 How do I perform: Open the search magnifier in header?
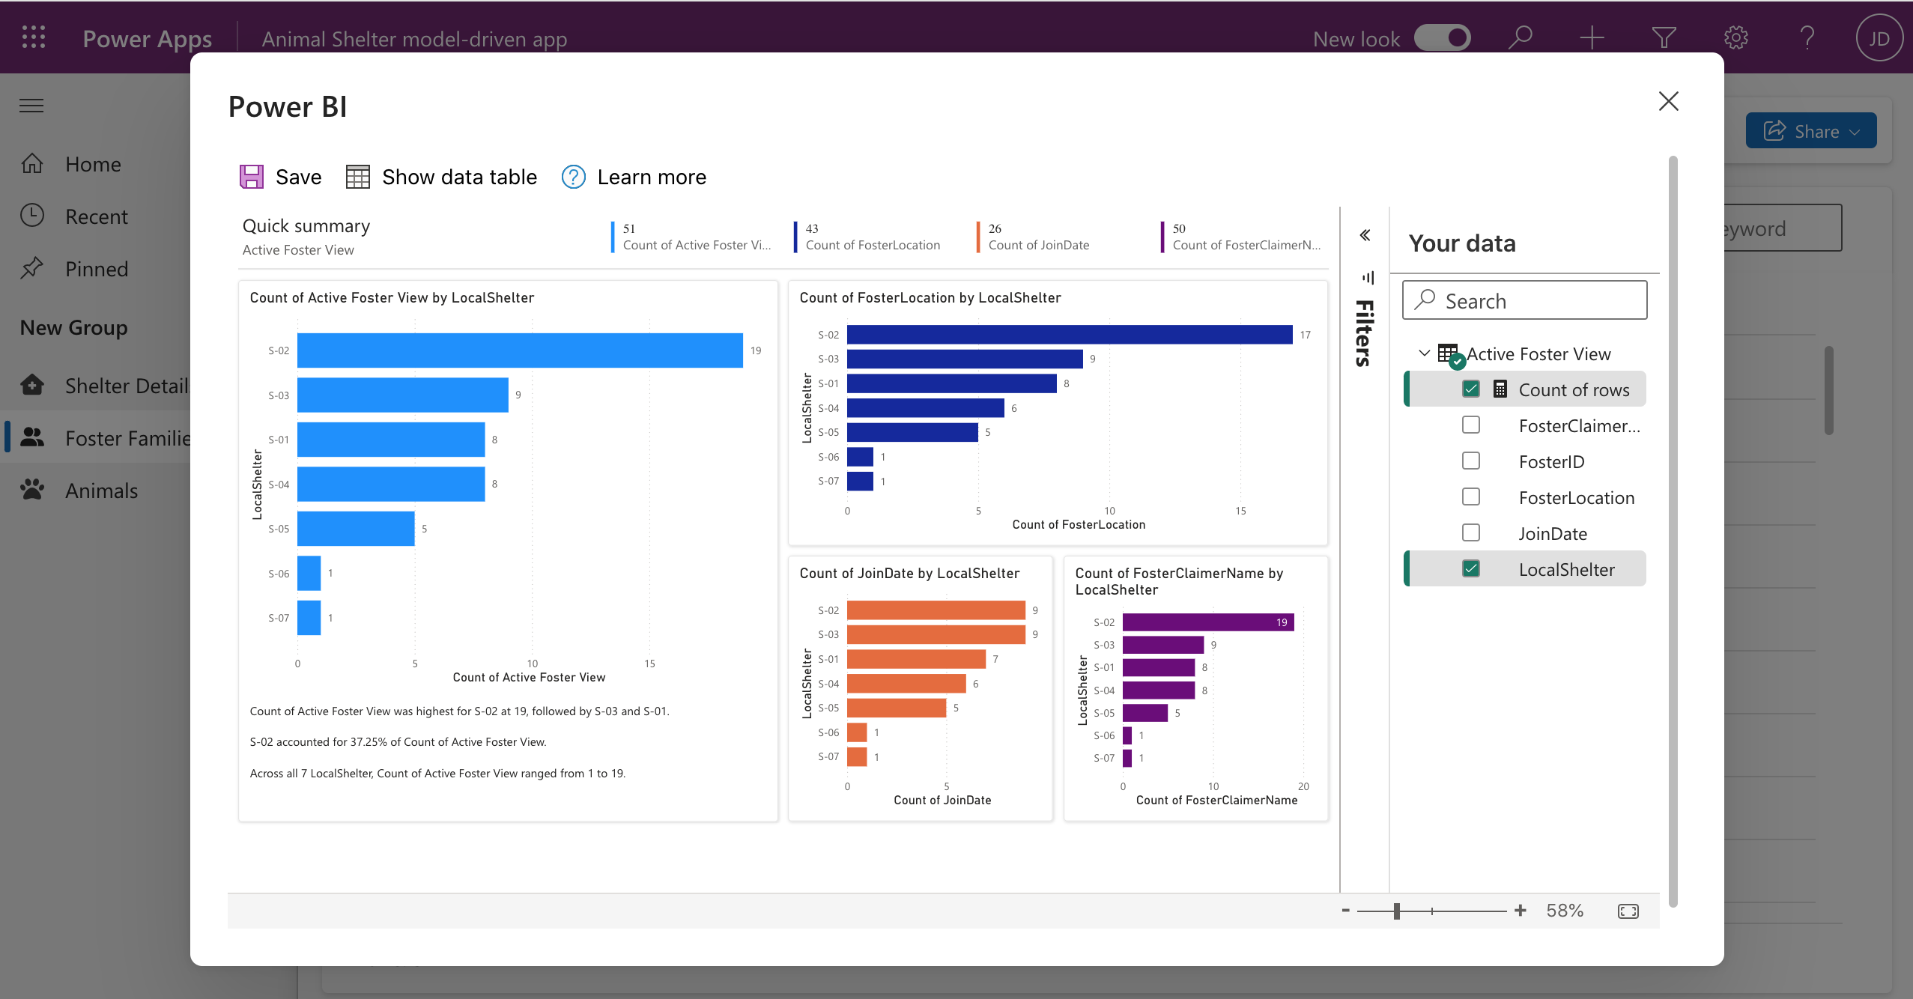(x=1521, y=37)
